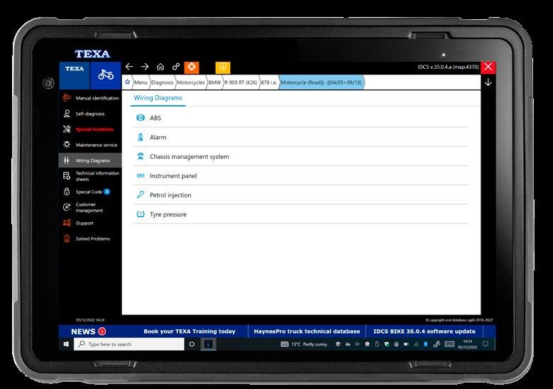The height and width of the screenshot is (389, 553).
Task: Click the down arrow below the close button
Action: click(x=488, y=82)
